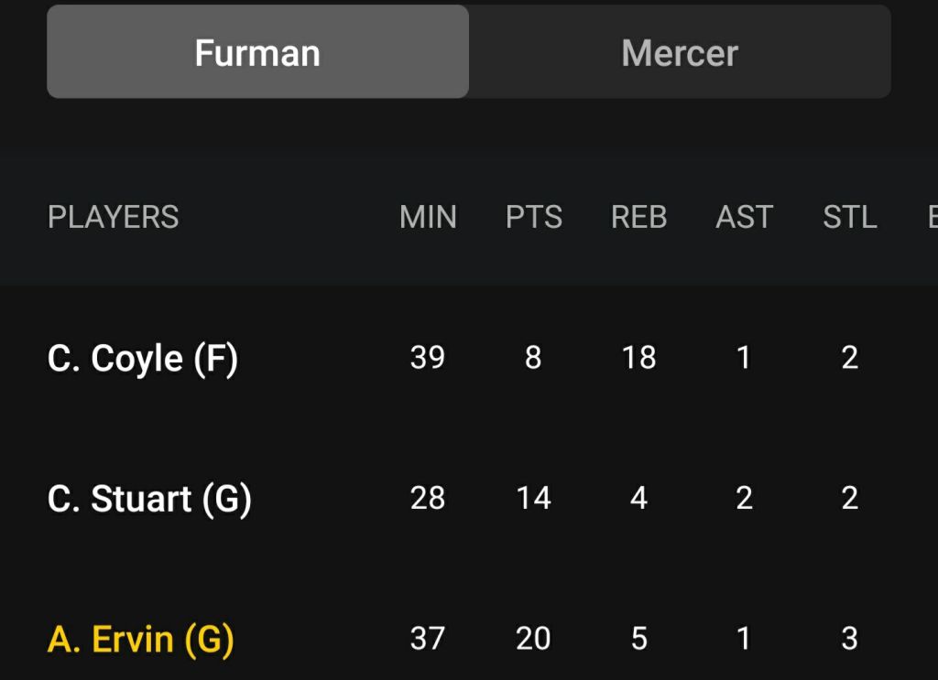Select highlighted player A. Ervin (G)
This screenshot has width=938, height=680.
coord(140,639)
